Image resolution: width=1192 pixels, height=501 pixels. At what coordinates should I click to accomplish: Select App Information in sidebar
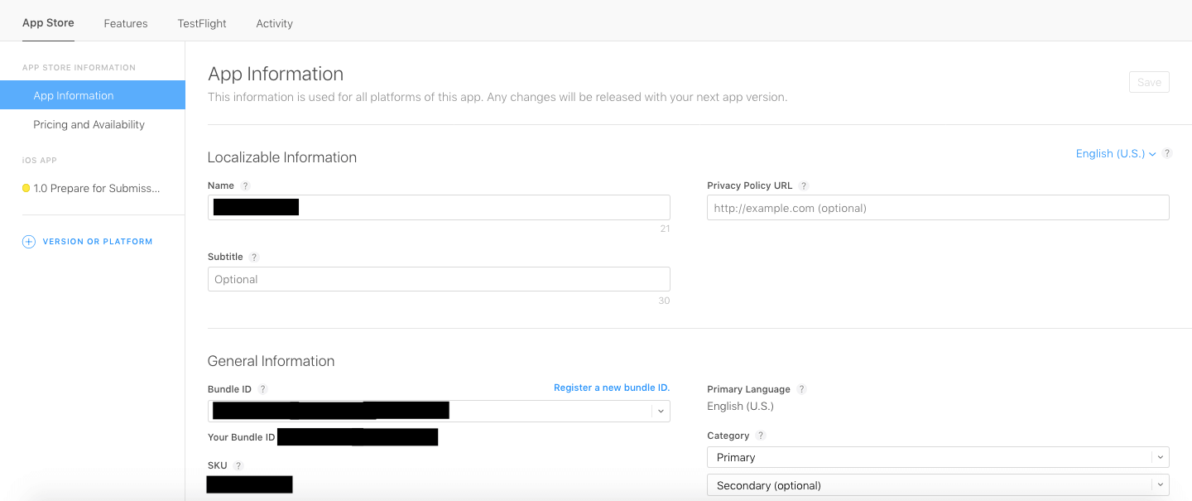pyautogui.click(x=93, y=95)
